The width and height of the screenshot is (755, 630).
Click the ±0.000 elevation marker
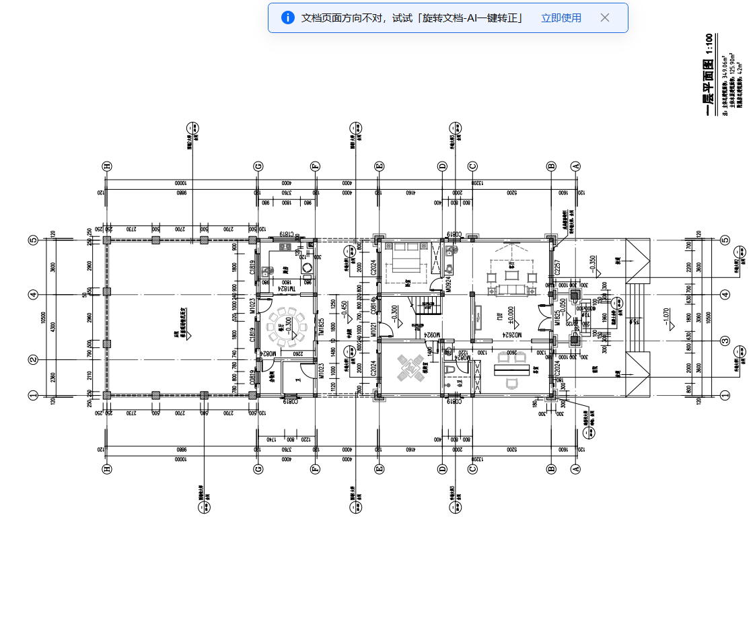click(x=511, y=316)
